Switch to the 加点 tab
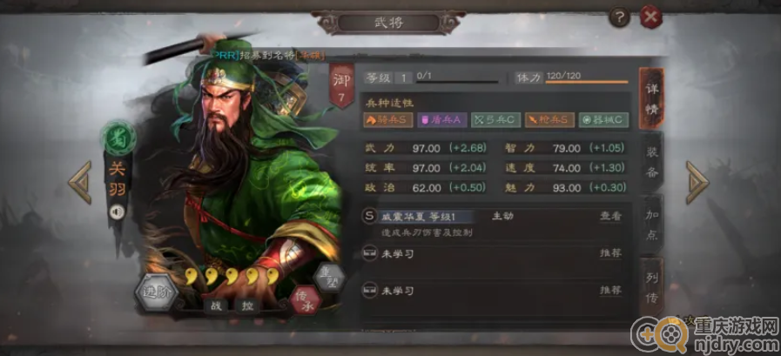 click(x=651, y=225)
